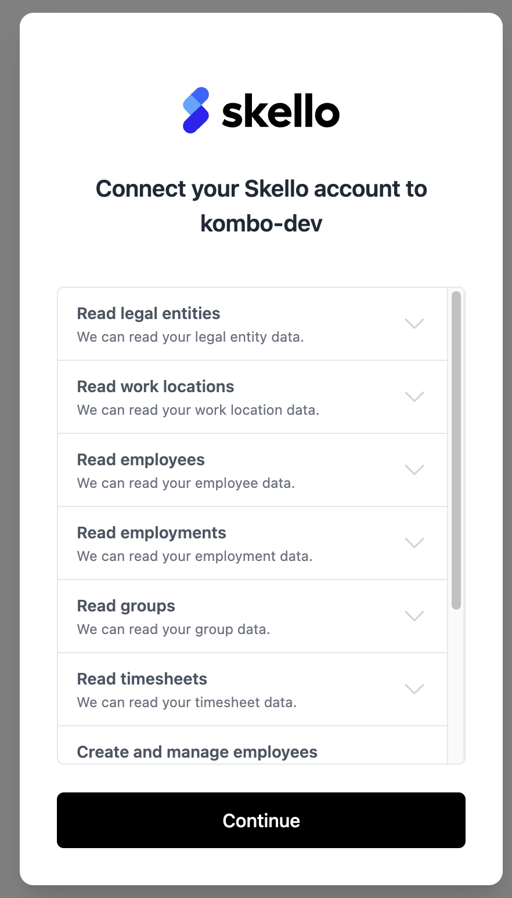Click the scrollbar track below the thumb
The width and height of the screenshot is (512, 898).
click(x=456, y=685)
